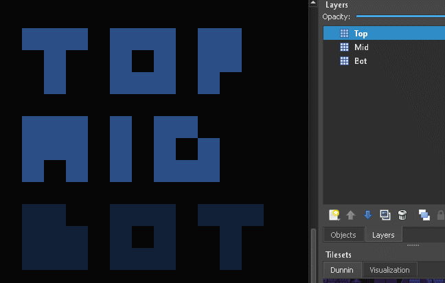Select the Bot layer row
This screenshot has height=283, width=445.
[384, 60]
